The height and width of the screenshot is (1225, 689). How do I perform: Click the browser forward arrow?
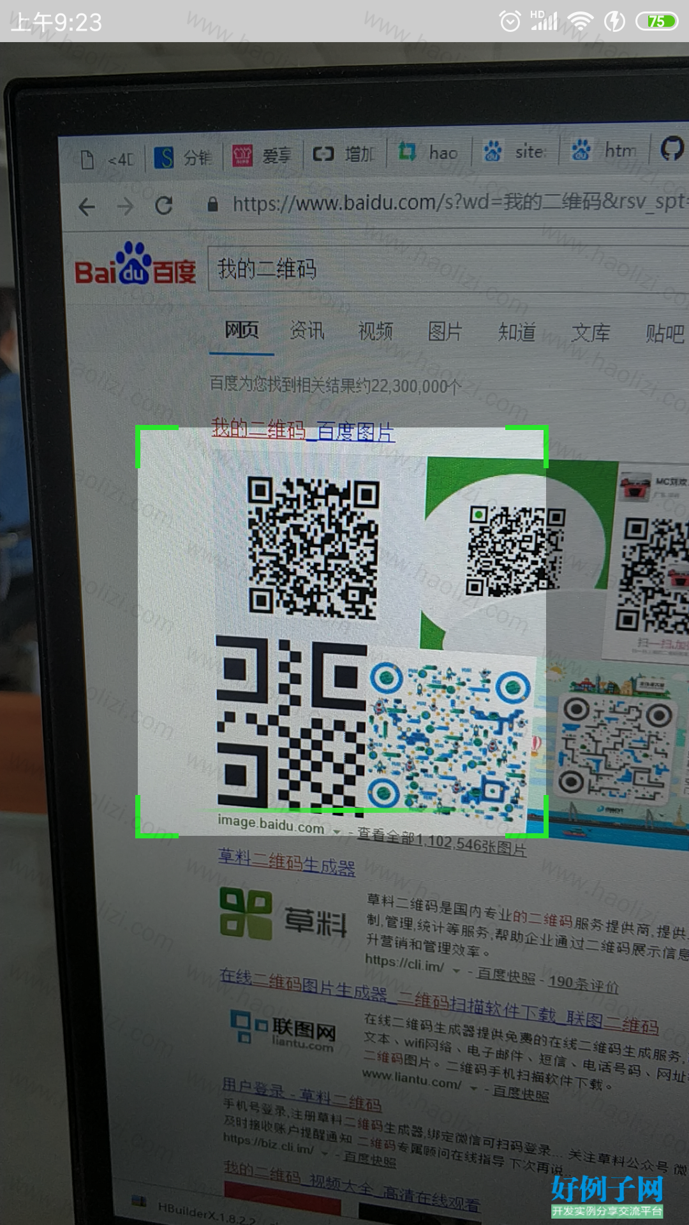125,206
